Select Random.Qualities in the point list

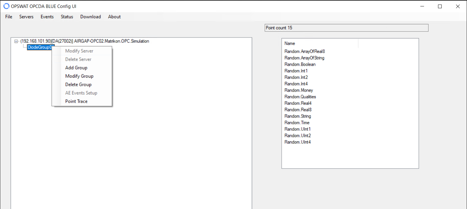(x=300, y=97)
